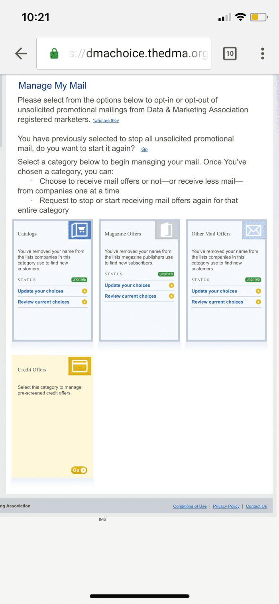Open the tab switcher showing 10 tabs

point(230,53)
